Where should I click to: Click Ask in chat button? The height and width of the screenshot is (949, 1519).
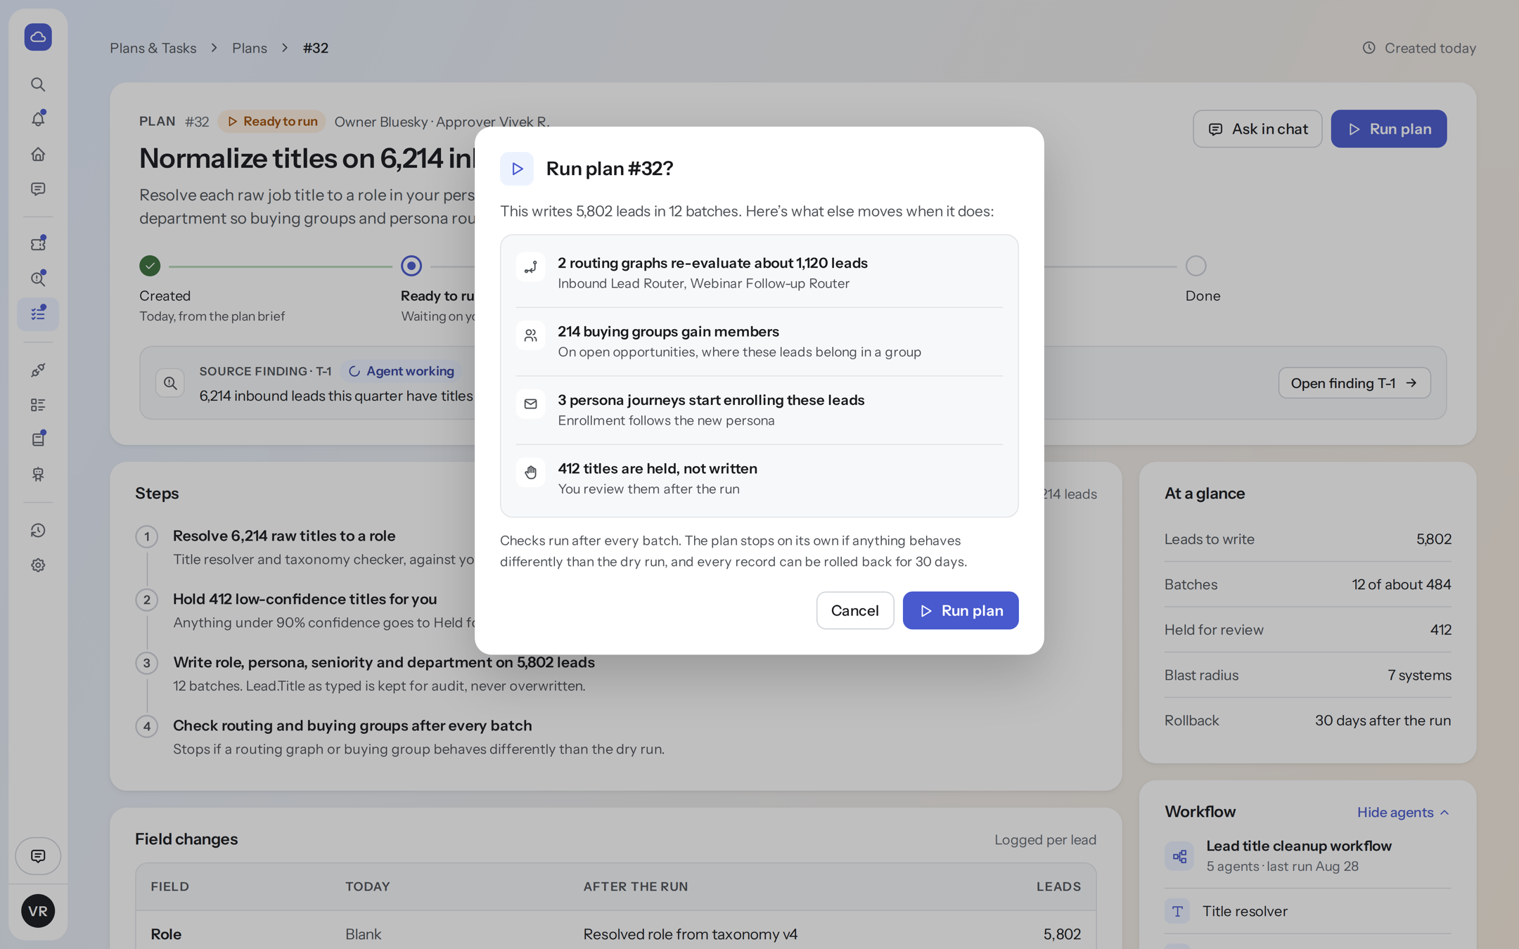click(1257, 129)
